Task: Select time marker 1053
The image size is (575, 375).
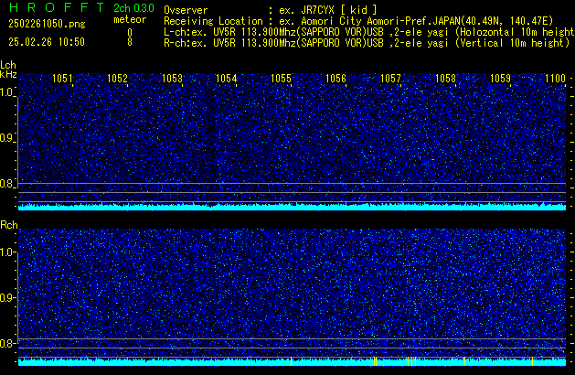Action: (172, 79)
